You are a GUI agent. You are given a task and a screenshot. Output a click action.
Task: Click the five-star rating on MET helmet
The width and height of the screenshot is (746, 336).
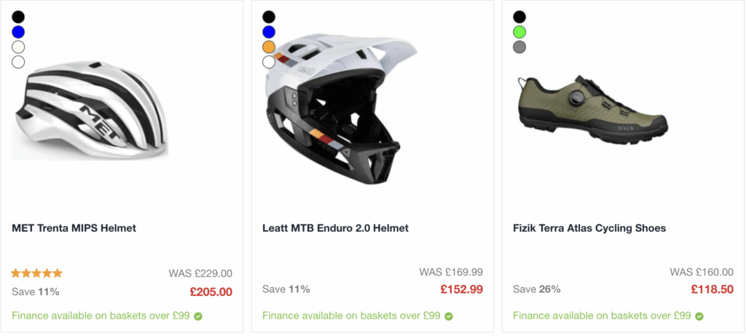(x=36, y=273)
